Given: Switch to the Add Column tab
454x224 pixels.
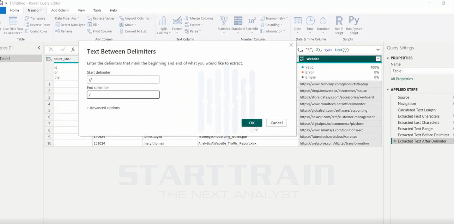Looking at the screenshot, I should (60, 10).
